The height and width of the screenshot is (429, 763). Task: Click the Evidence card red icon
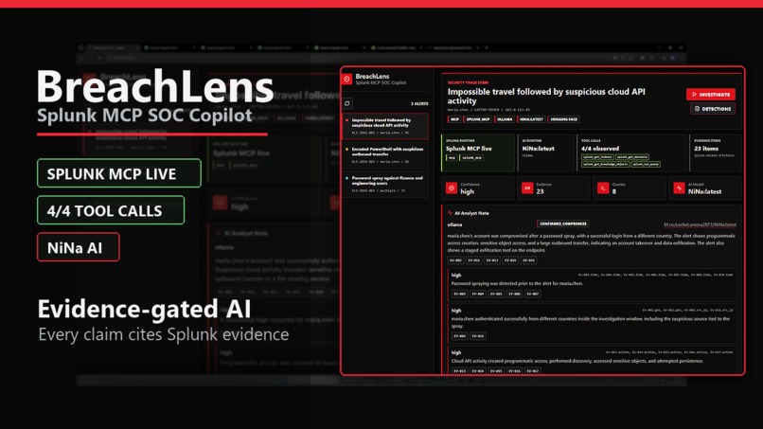coord(527,188)
